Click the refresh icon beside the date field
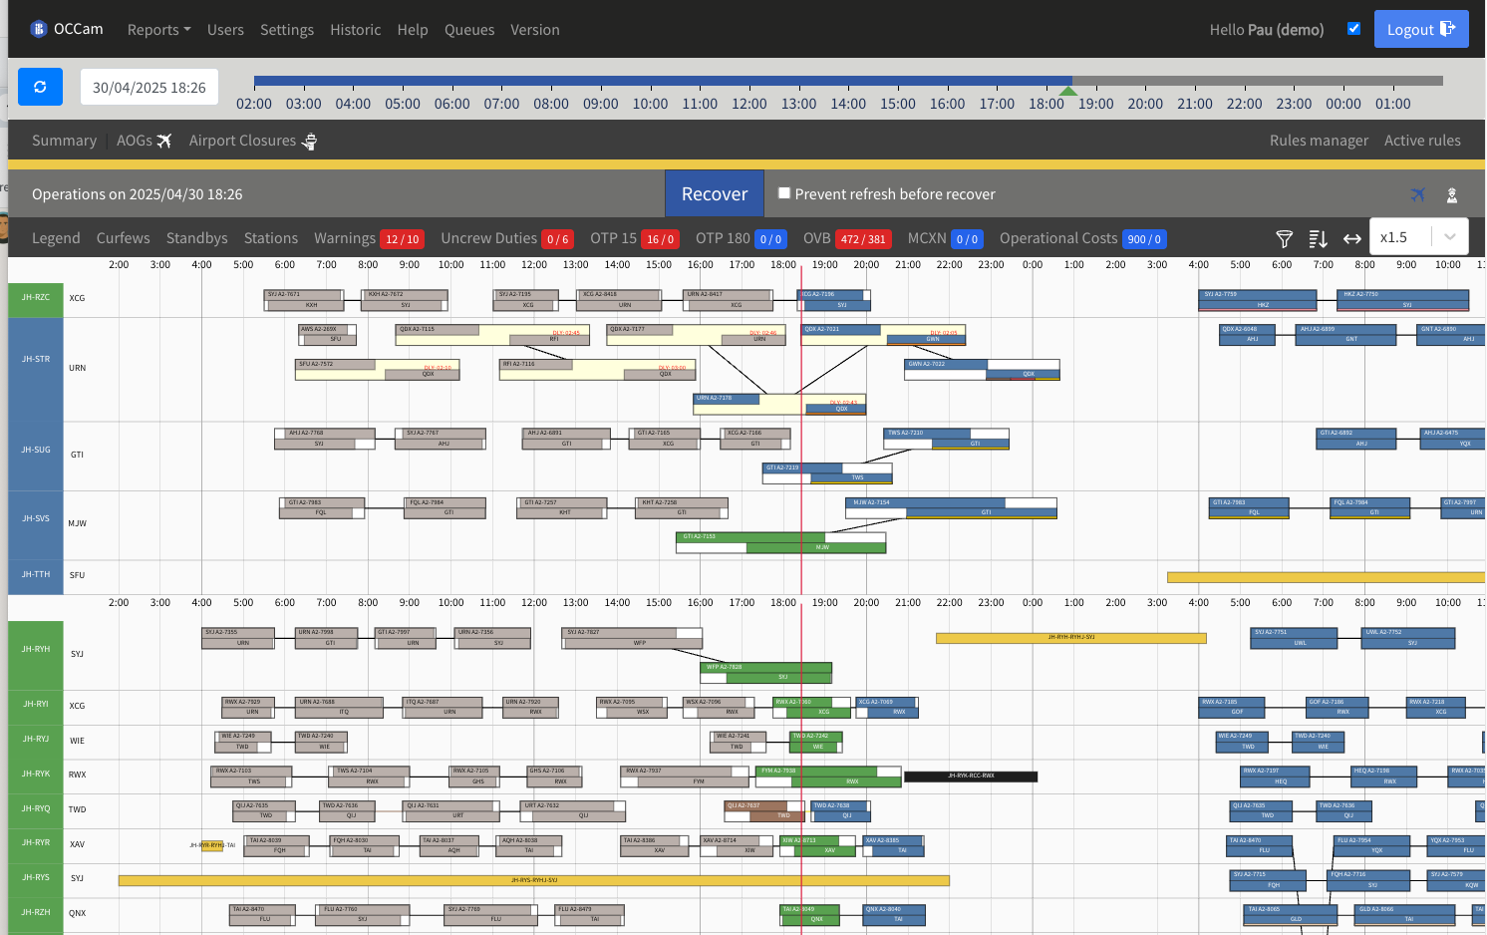The width and height of the screenshot is (1487, 935). point(40,87)
